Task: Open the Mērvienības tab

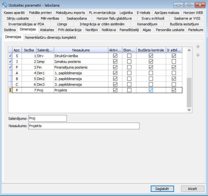Action: point(50,19)
